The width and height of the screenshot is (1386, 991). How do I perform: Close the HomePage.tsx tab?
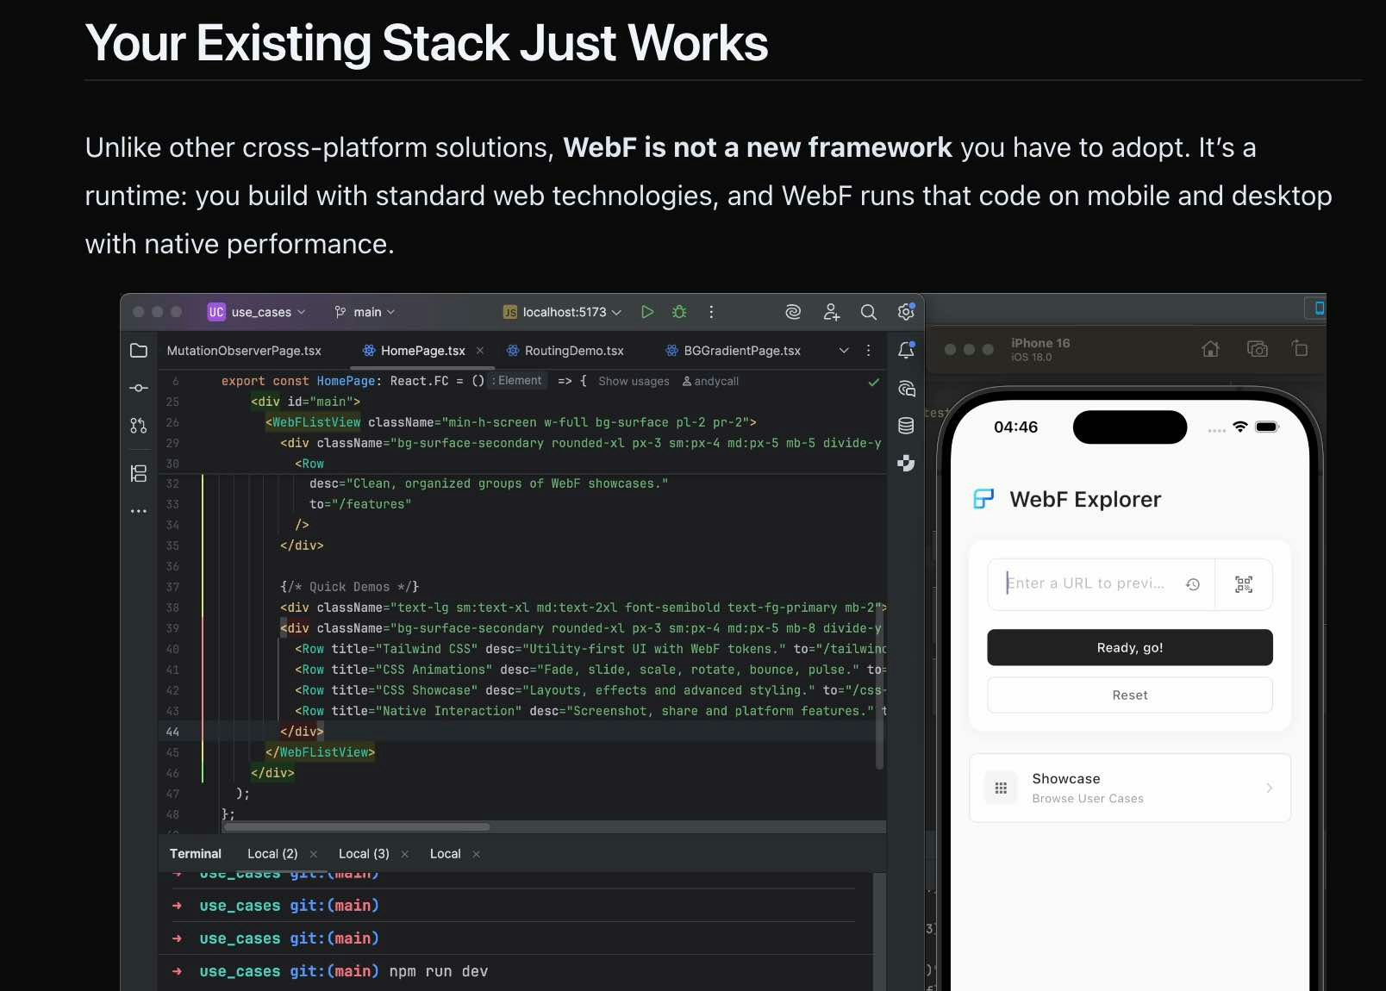(480, 351)
